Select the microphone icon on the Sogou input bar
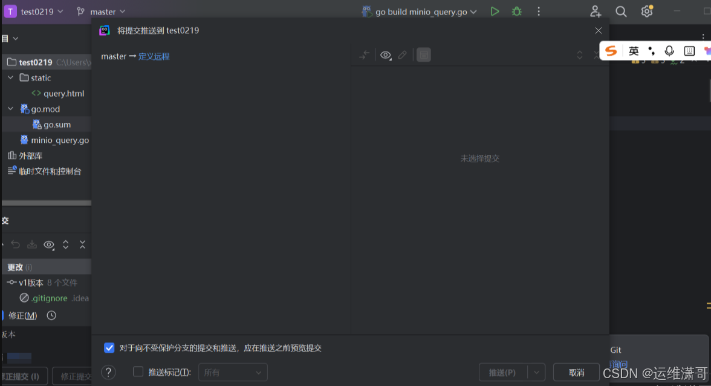The width and height of the screenshot is (711, 386). tap(669, 51)
